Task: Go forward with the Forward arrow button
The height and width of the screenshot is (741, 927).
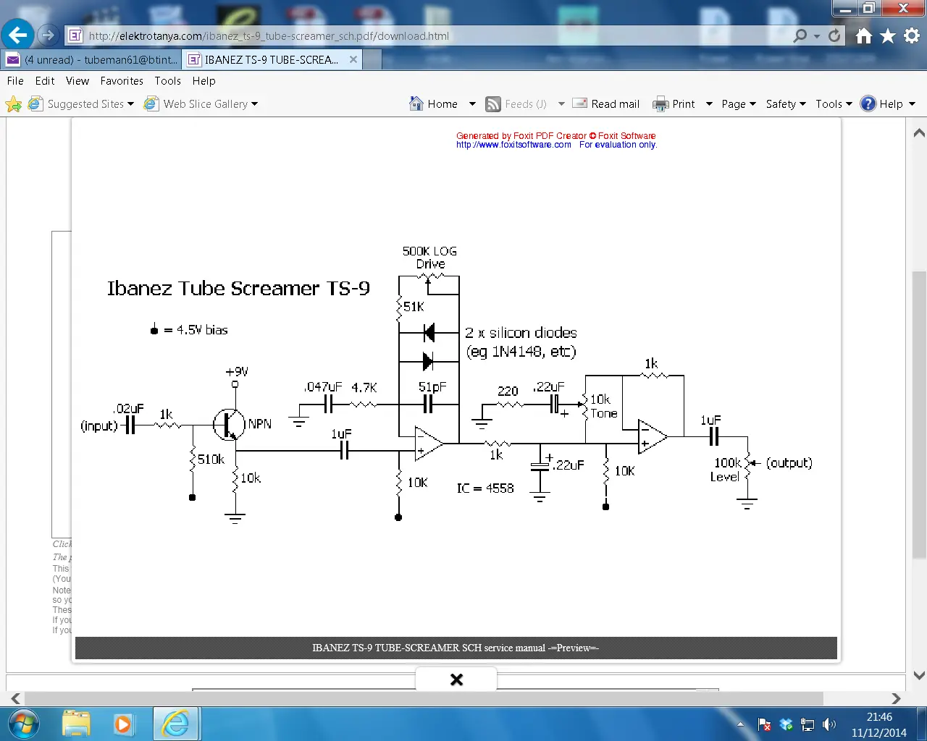Action: [48, 35]
